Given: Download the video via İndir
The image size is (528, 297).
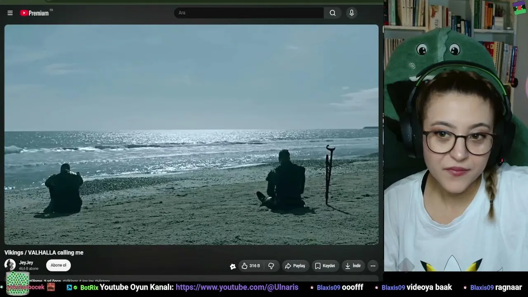Looking at the screenshot, I should click(353, 266).
